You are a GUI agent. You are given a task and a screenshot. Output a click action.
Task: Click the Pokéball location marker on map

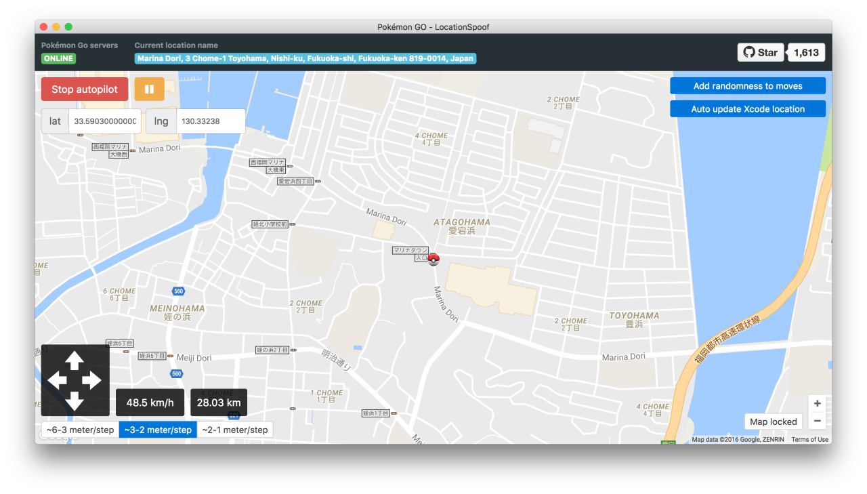coord(433,259)
